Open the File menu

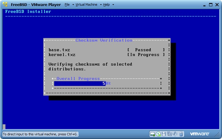67,5
